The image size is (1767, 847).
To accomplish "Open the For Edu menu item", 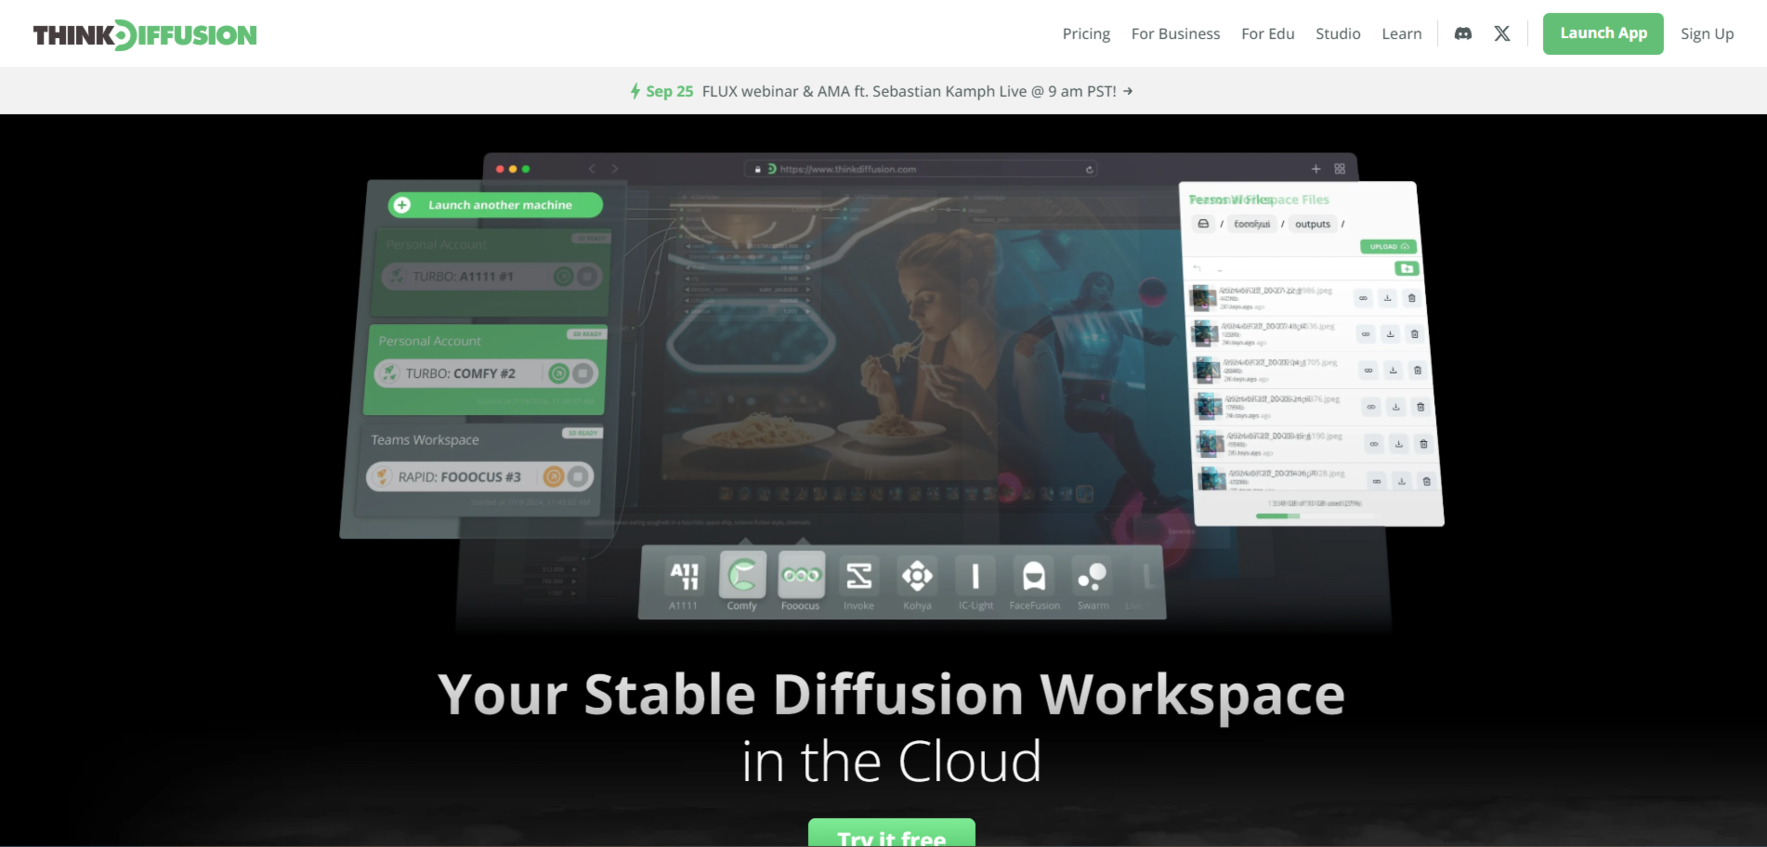I will (1267, 34).
